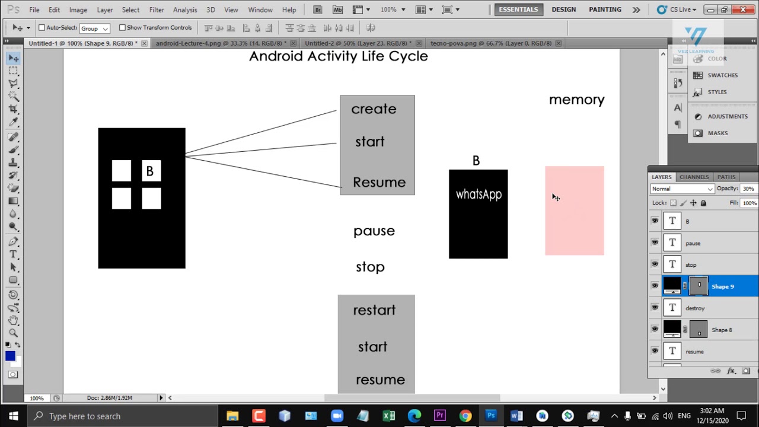Enable Show Transform Controls checkbox
This screenshot has height=427, width=759.
(122, 28)
